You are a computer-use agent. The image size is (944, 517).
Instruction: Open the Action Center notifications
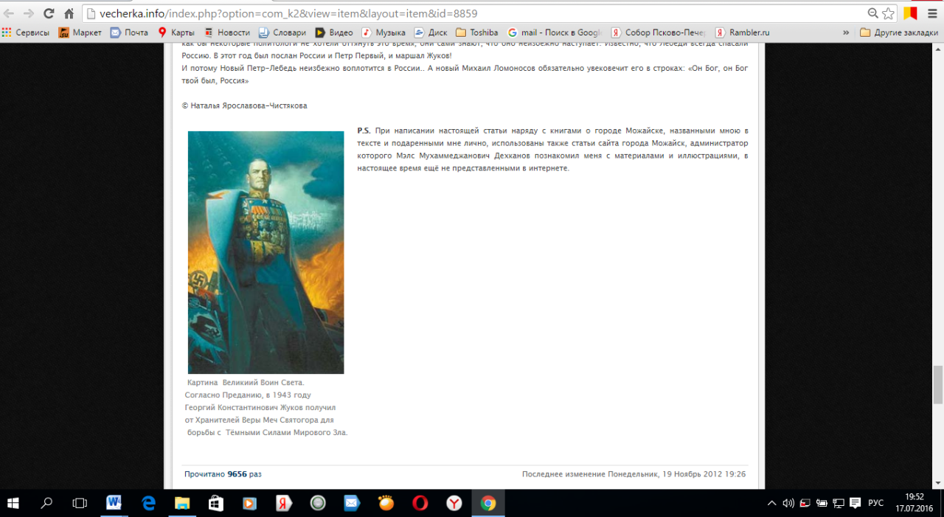pyautogui.click(x=855, y=503)
